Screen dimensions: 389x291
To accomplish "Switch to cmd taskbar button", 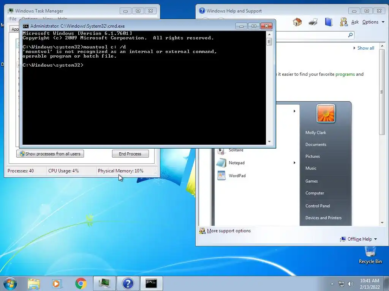I will pos(152,283).
